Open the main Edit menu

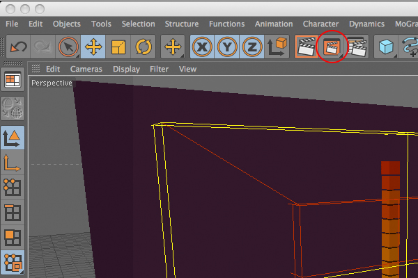[36, 24]
